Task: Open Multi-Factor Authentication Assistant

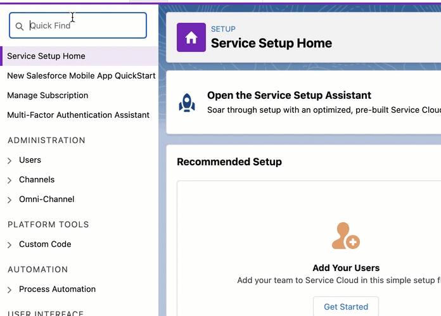Action: 78,115
